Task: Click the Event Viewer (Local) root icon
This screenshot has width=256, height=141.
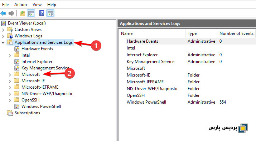Action: [4, 23]
